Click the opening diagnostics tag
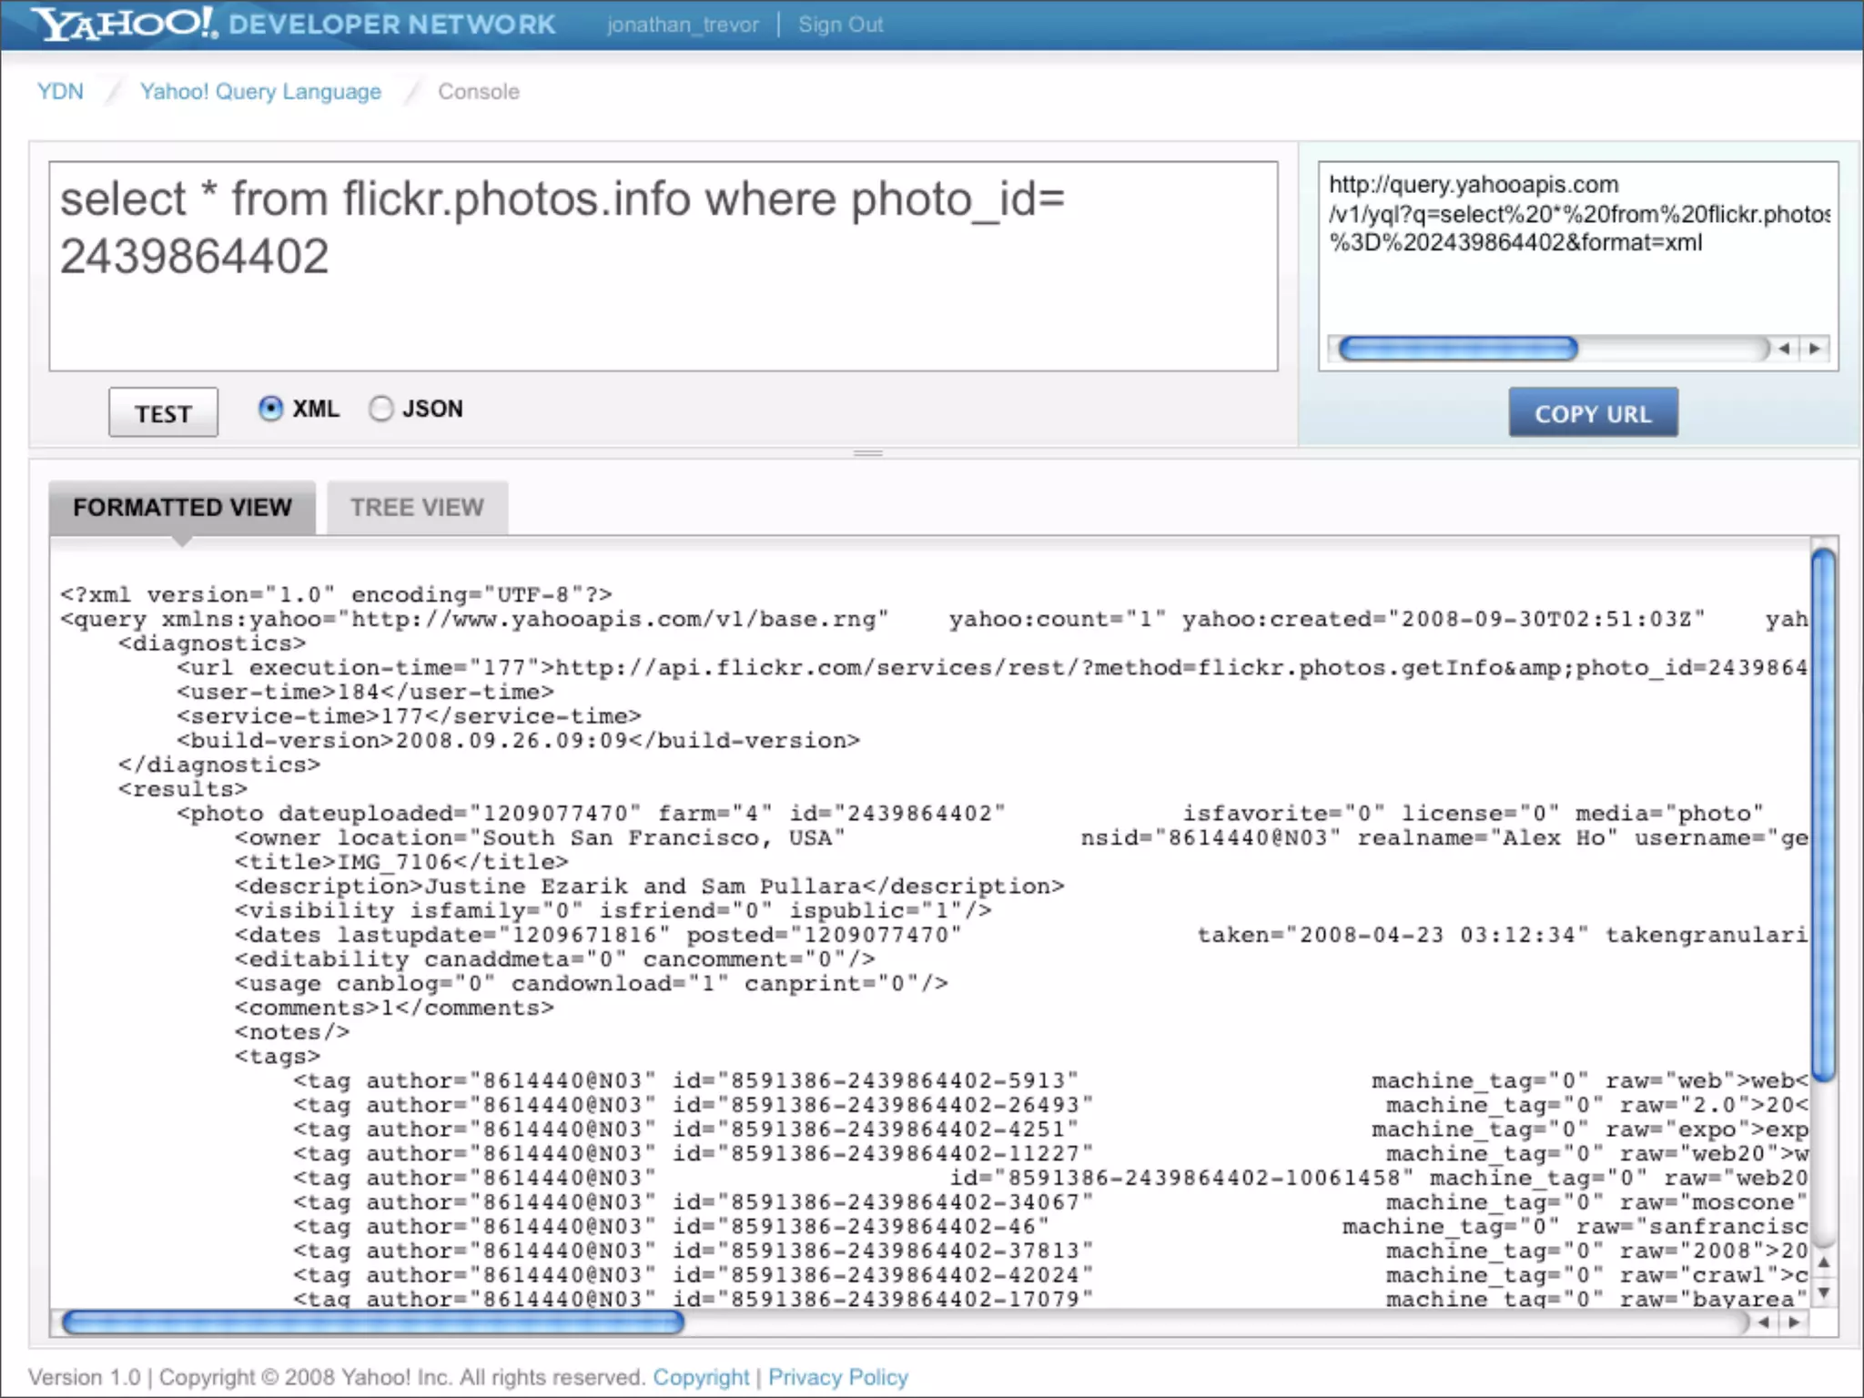 212,643
